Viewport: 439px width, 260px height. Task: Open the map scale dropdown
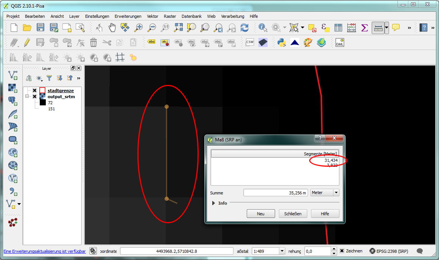[282, 251]
